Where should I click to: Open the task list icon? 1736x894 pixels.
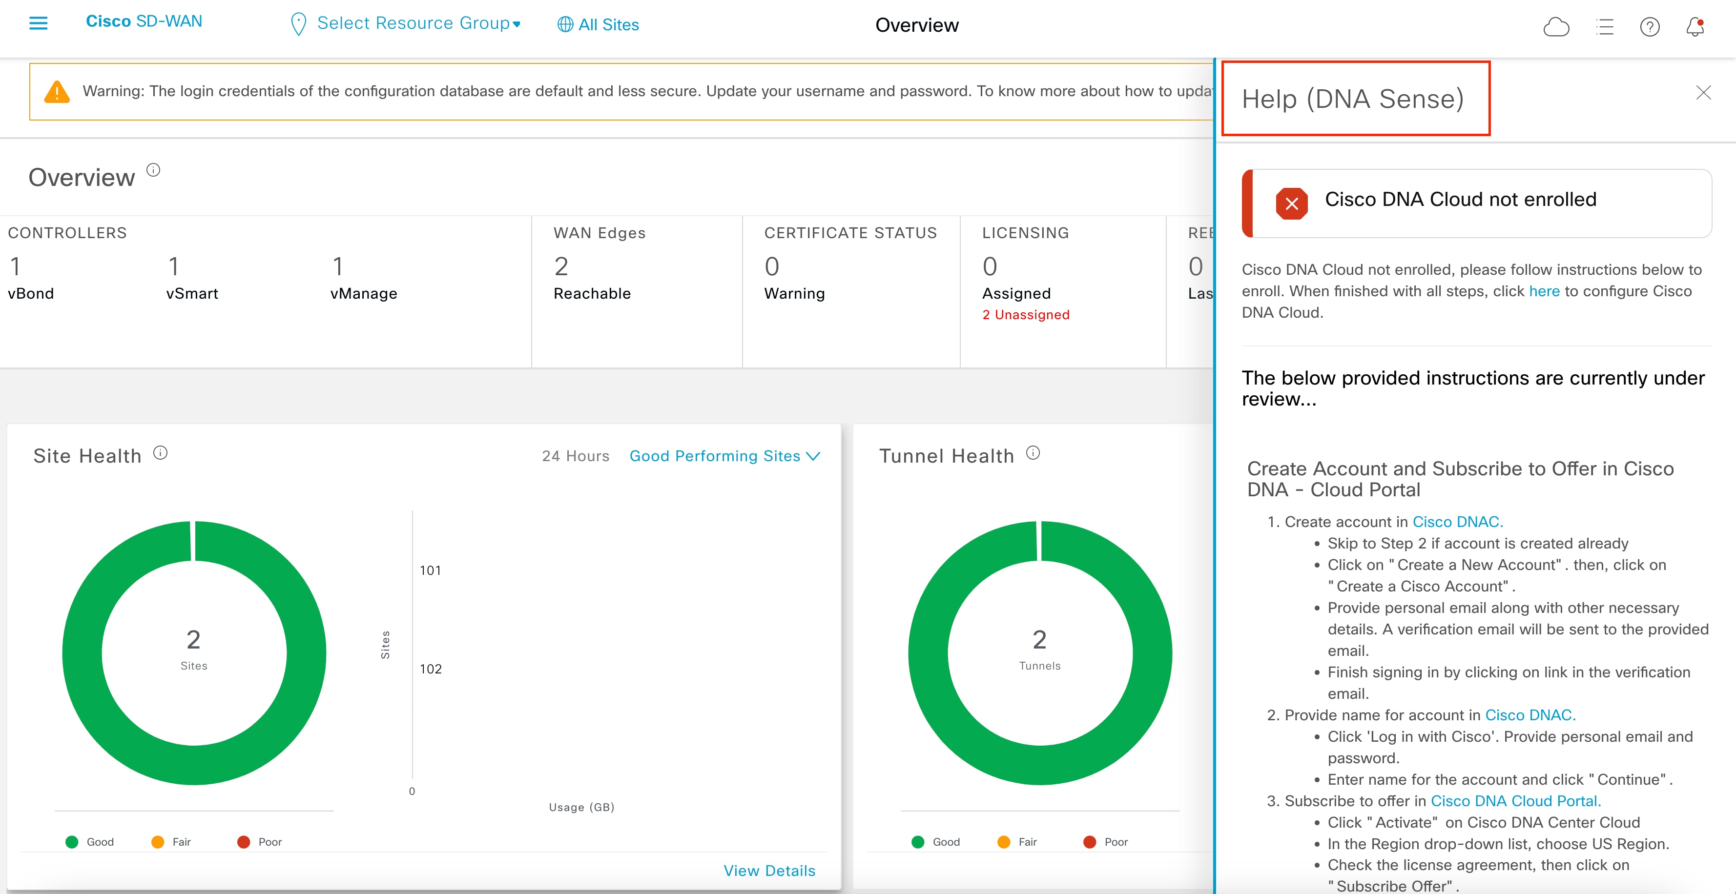pos(1605,27)
